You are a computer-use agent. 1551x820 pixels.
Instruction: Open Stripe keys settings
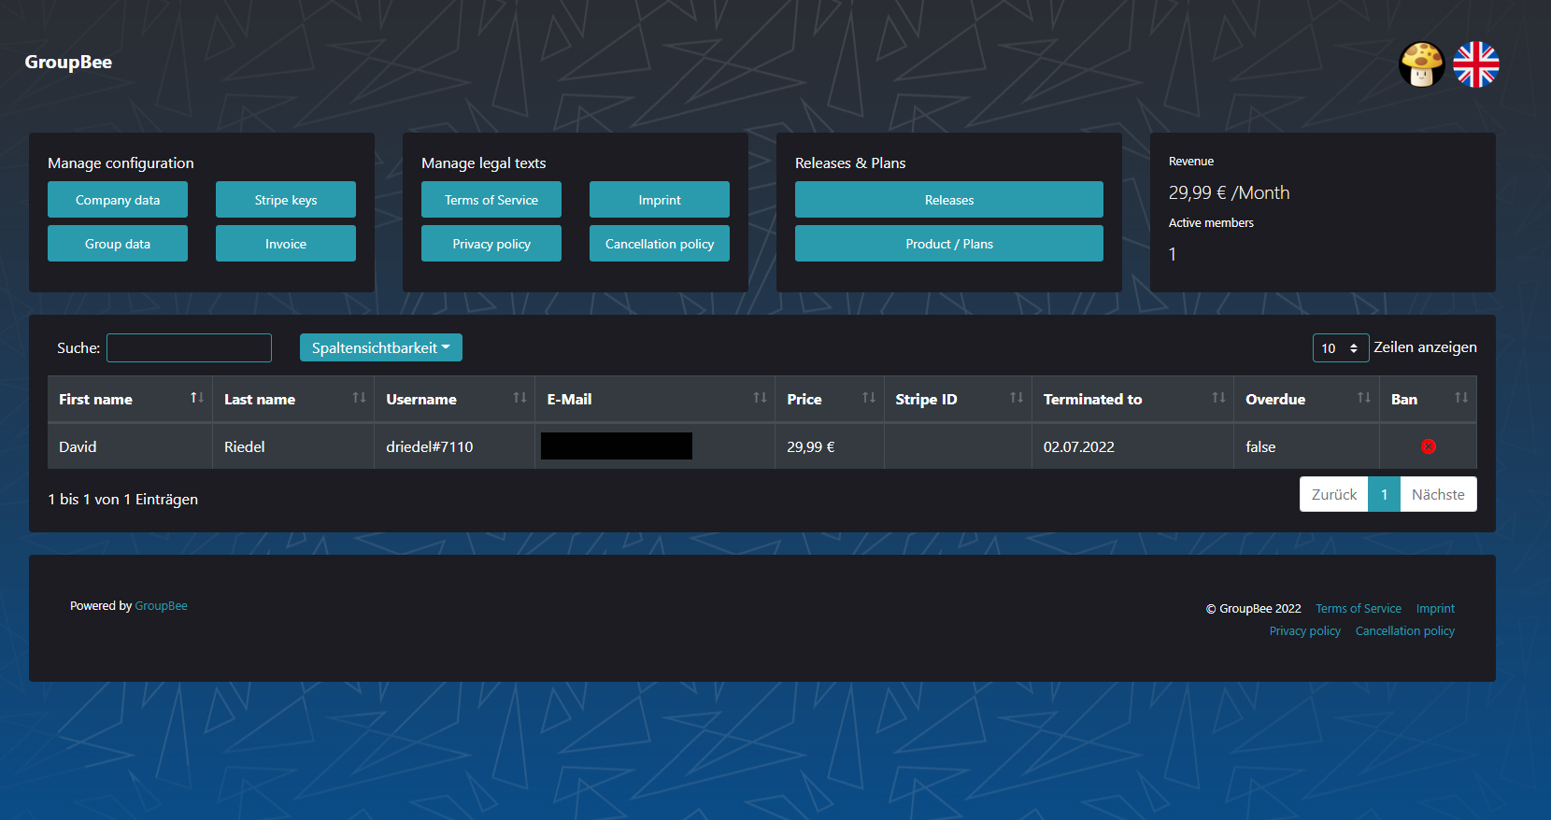(x=286, y=200)
